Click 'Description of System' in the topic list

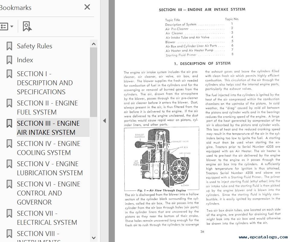181,24
